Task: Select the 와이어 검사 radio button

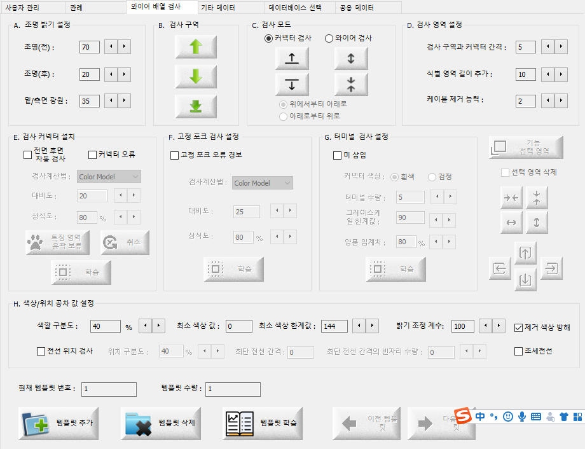Action: 329,38
